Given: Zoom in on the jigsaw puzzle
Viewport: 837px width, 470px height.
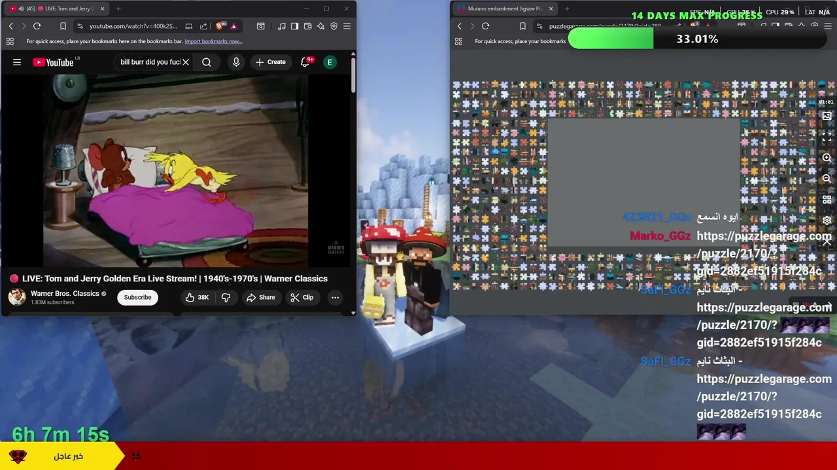Looking at the screenshot, I should click(x=827, y=158).
